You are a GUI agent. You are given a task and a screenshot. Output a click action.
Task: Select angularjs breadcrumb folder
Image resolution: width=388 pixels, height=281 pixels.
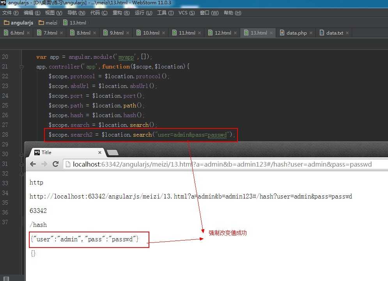point(19,23)
